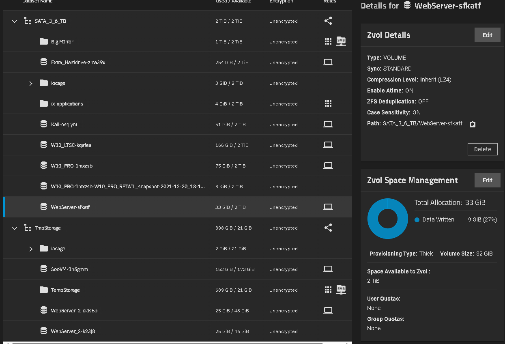Click the folder icon of TempStorage dataset
The width and height of the screenshot is (505, 344).
pos(44,290)
